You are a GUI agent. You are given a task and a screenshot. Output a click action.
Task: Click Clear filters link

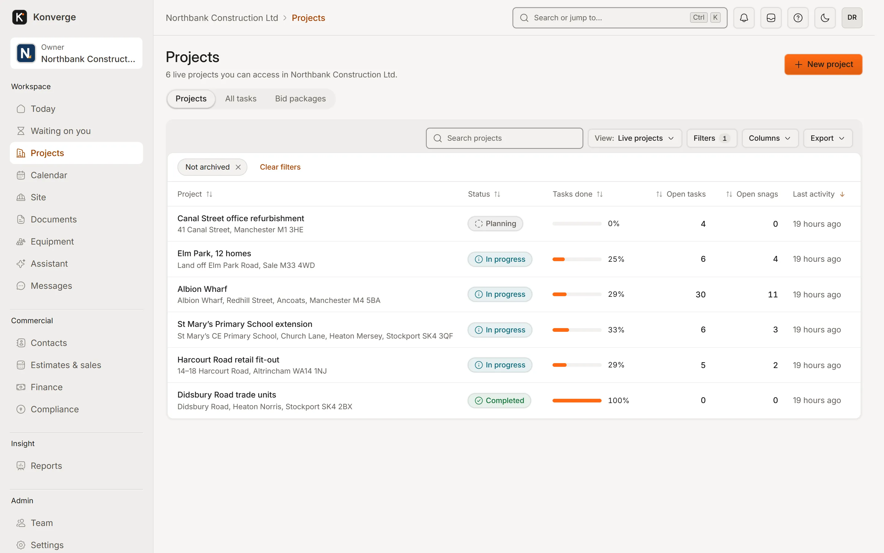click(x=280, y=167)
